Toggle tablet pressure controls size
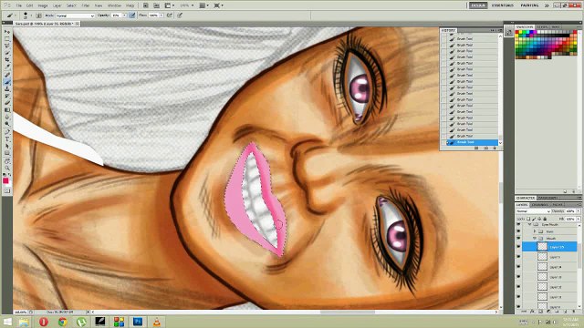This screenshot has height=328, width=584. 180,15
